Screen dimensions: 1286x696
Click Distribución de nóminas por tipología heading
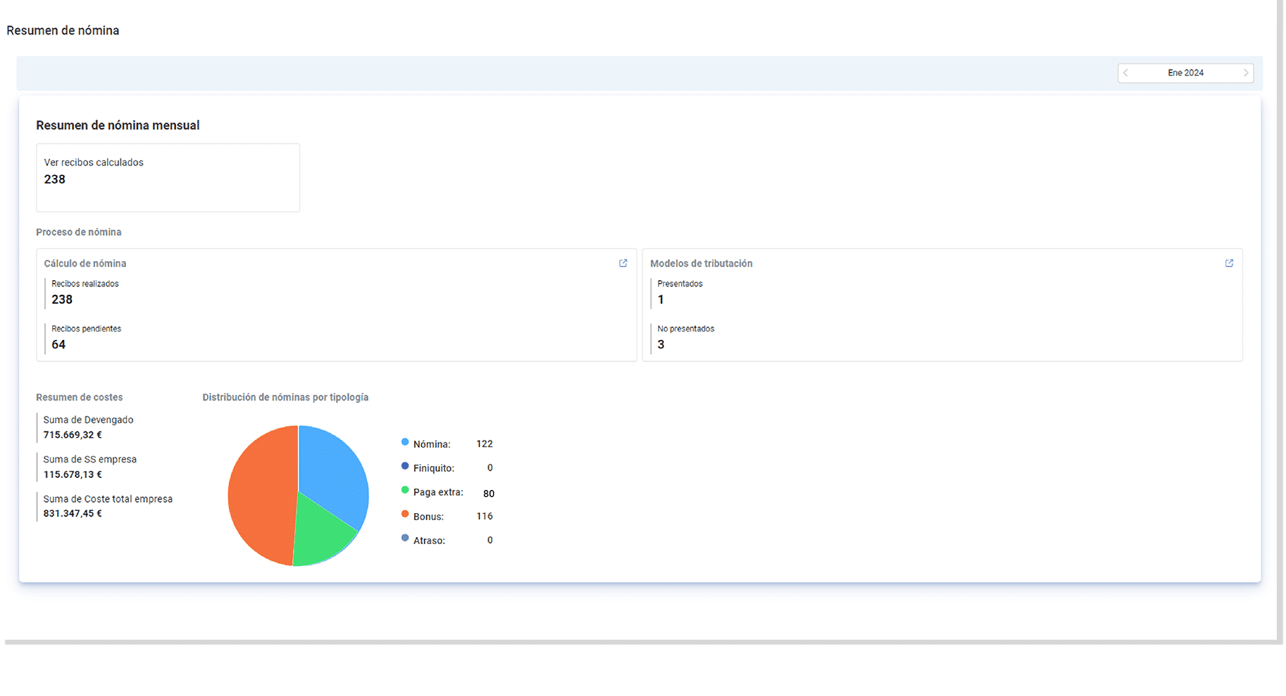(285, 398)
